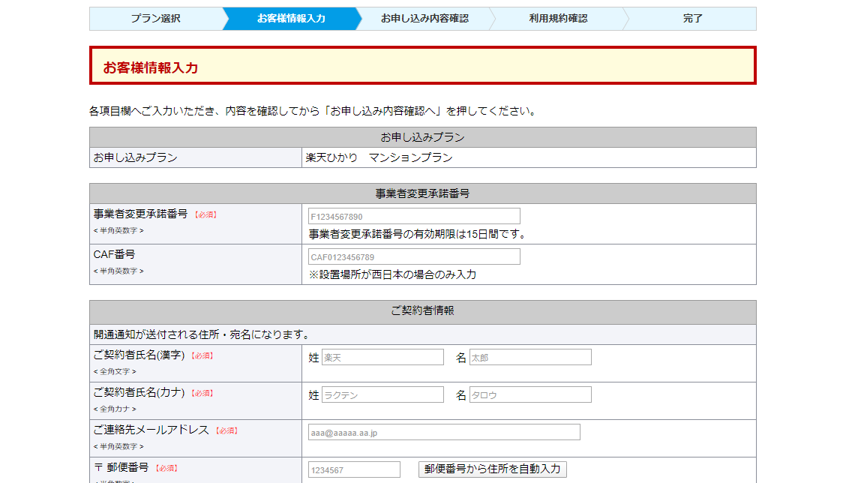Click the kanji surname field showing 楽天

[382, 358]
